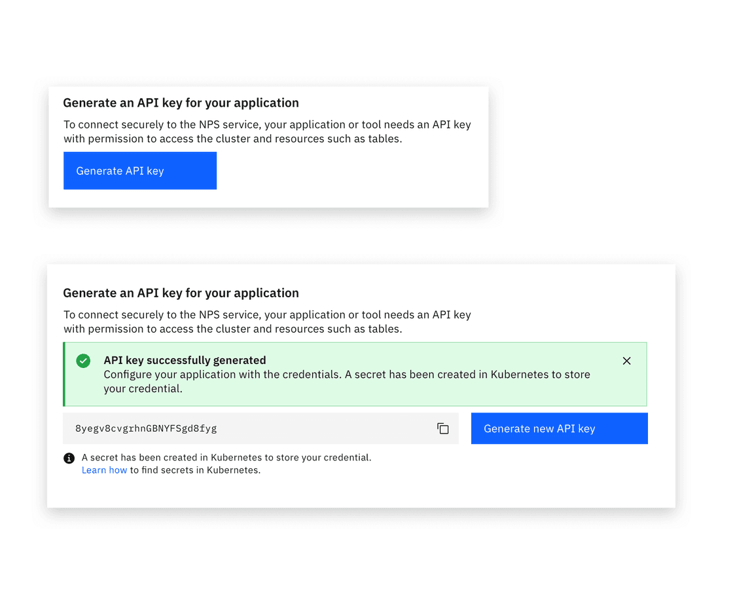
Task: Click the checkmark in the notification banner
Action: tap(83, 360)
